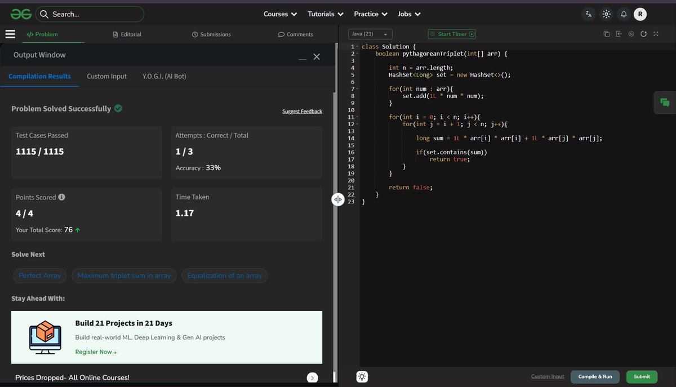The image size is (676, 387).
Task: Open the editor settings gear
Action: 631,34
